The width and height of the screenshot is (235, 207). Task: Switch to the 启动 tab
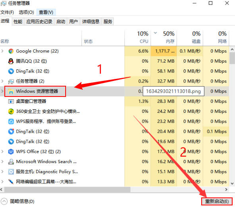pos(61,22)
